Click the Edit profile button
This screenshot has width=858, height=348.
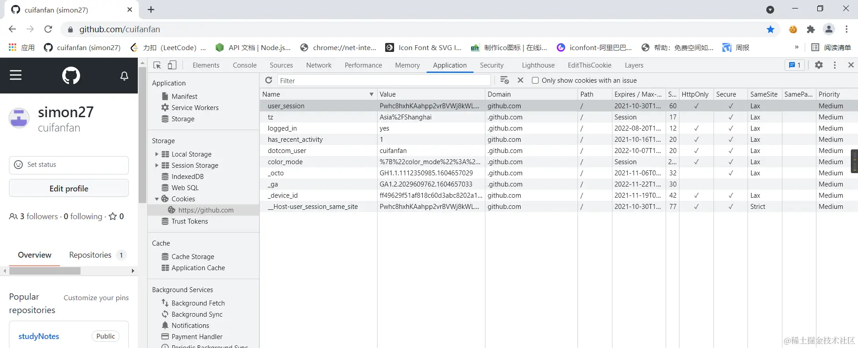point(69,188)
